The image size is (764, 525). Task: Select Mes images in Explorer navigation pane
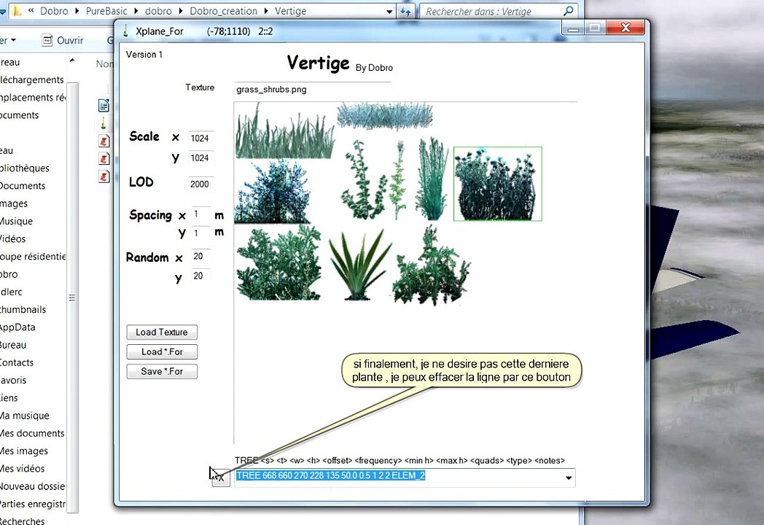click(x=24, y=451)
